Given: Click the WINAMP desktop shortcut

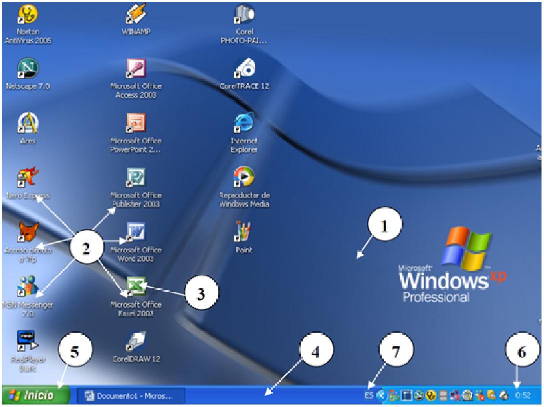Looking at the screenshot, I should click(136, 19).
